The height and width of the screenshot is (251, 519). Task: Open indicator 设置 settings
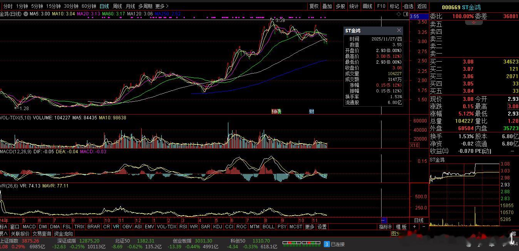pyautogui.click(x=322, y=227)
